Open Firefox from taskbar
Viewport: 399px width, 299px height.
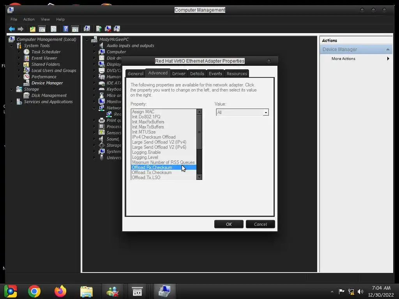60,291
